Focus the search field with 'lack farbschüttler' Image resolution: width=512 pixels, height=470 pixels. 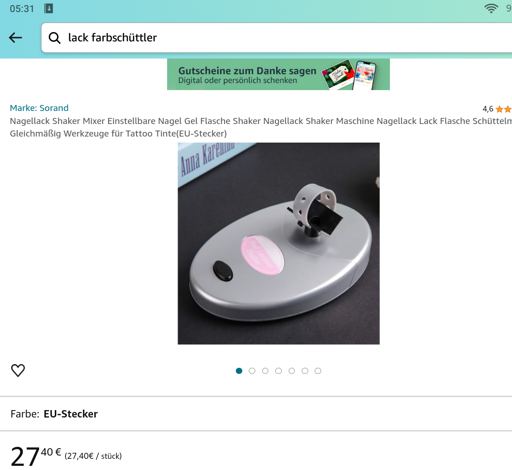tap(277, 38)
